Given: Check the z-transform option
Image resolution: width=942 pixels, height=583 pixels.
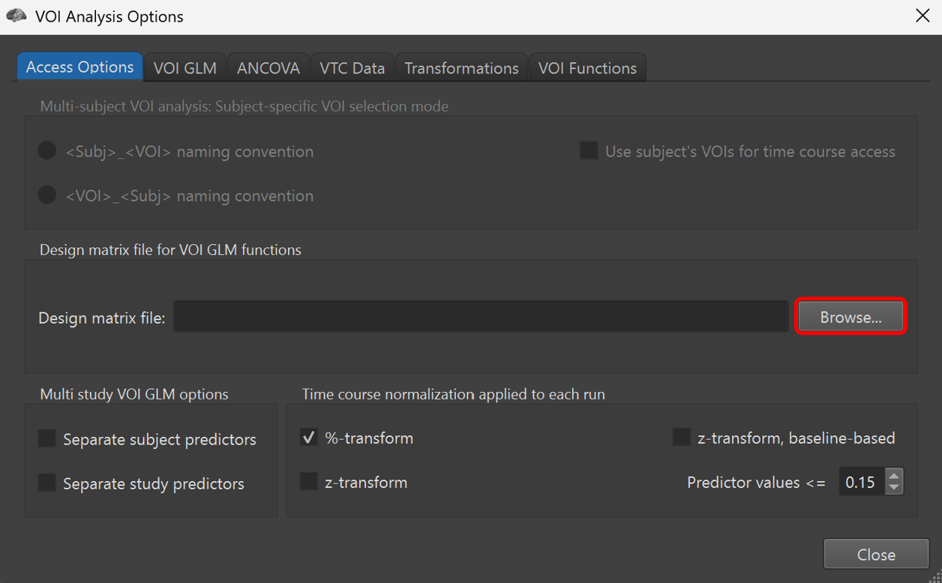Looking at the screenshot, I should pos(309,482).
